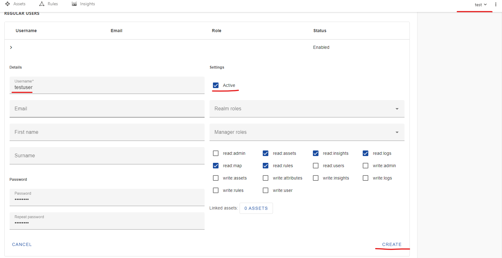Enable the write:user checkbox
The height and width of the screenshot is (258, 502).
pyautogui.click(x=266, y=190)
